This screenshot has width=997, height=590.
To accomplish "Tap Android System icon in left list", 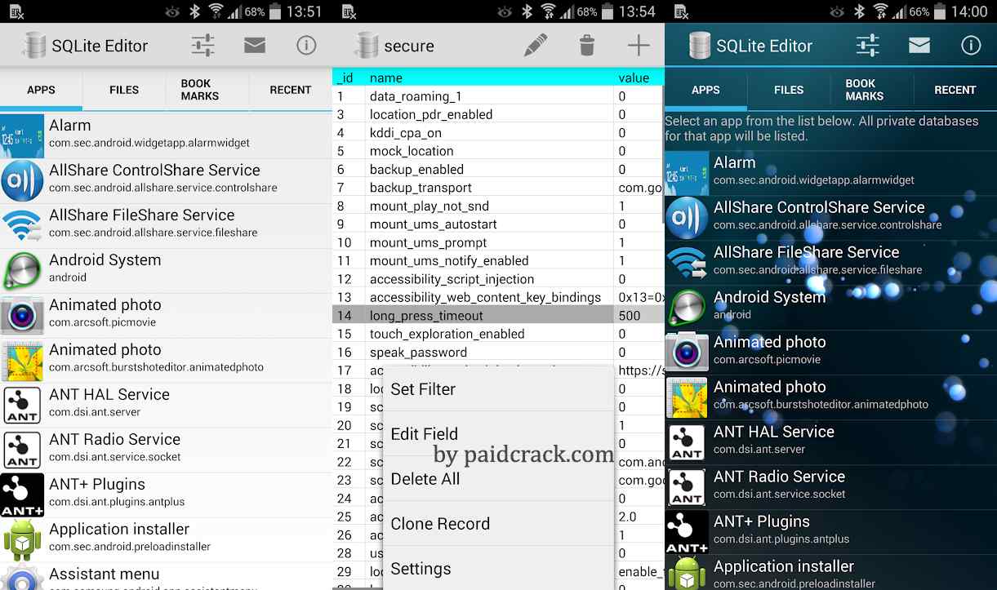I will pyautogui.click(x=22, y=270).
